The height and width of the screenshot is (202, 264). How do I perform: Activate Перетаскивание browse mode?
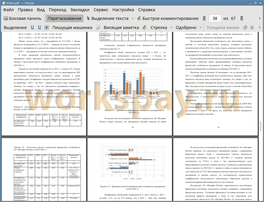click(64, 19)
